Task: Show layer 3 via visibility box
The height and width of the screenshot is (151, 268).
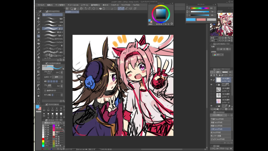Action: (x=211, y=95)
